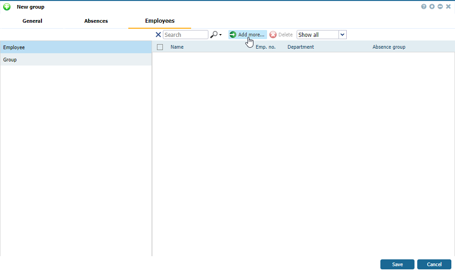Click into the Search input field
The image size is (455, 273).
point(185,35)
